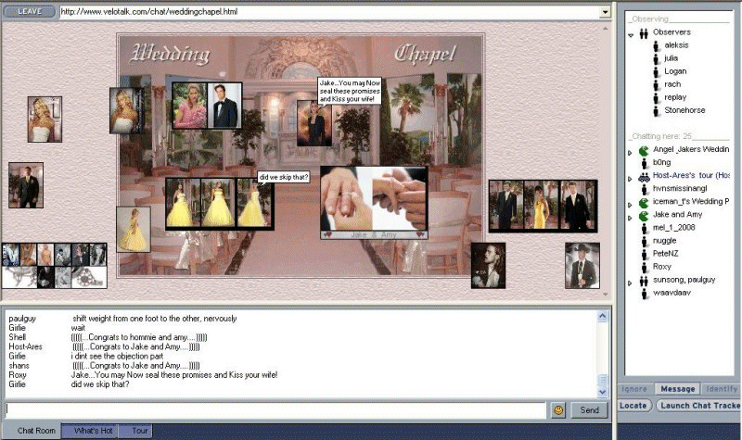Switch to the What's Hot tab
This screenshot has height=440, width=742.
[93, 431]
